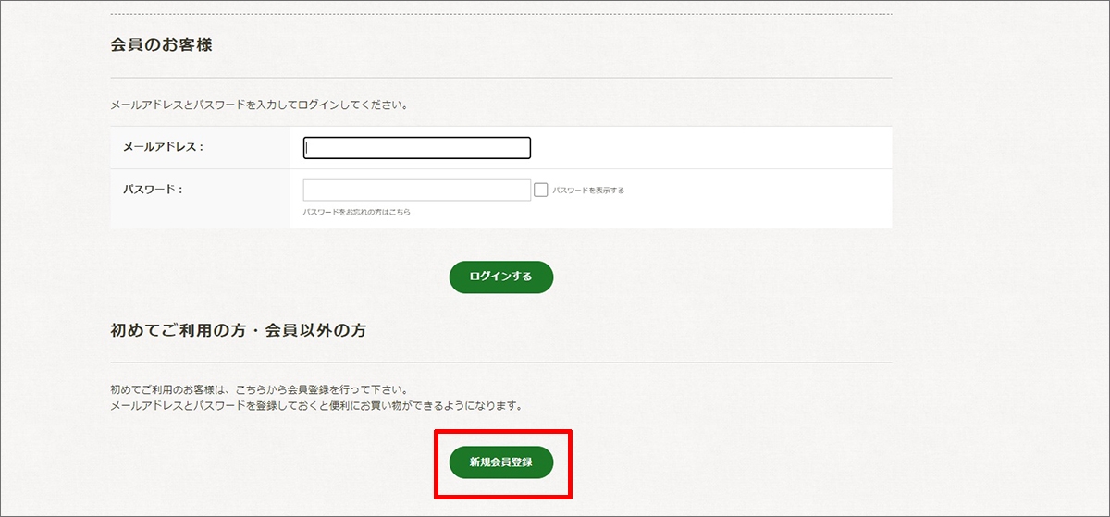Screen dimensions: 1110x517
Task: Select the 会員のお客様 heading
Action: [x=161, y=44]
